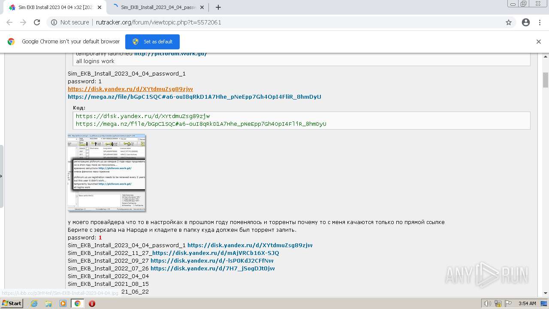The width and height of the screenshot is (549, 309).
Task: Open the 2023_04_04_password_1 Yandex disk link in list
Action: tap(250, 245)
